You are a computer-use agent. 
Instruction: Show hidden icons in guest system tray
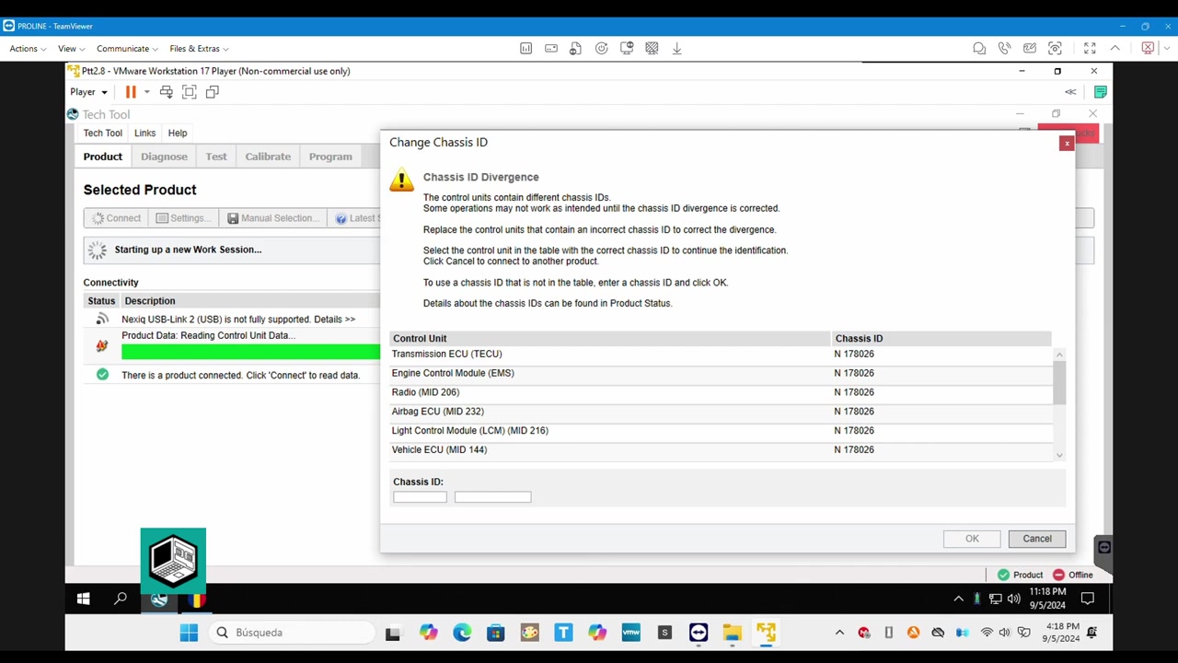point(958,599)
